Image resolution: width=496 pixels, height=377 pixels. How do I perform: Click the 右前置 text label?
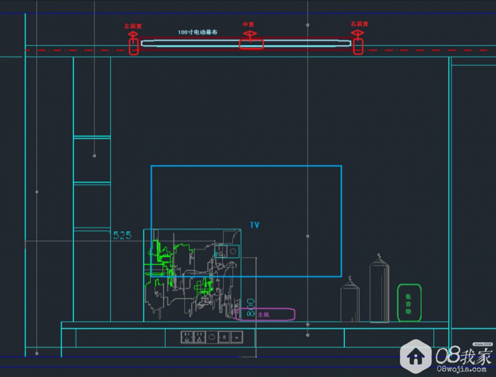click(x=359, y=24)
